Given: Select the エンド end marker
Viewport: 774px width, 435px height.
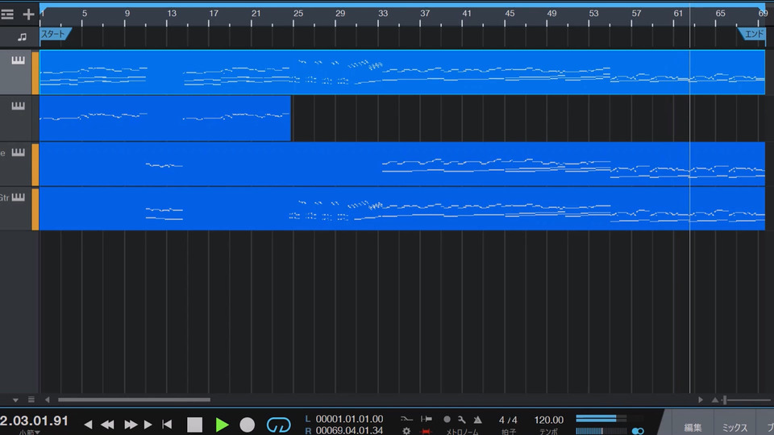Looking at the screenshot, I should [751, 34].
